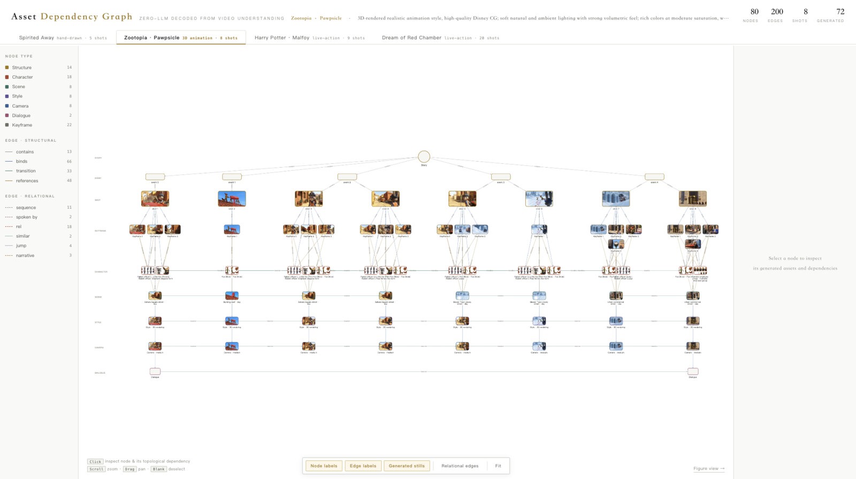Click the Scene legend color swatch
The width and height of the screenshot is (856, 479).
(7, 87)
